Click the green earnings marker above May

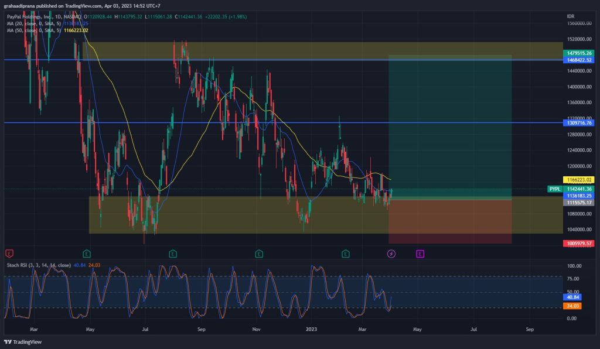tap(87, 254)
